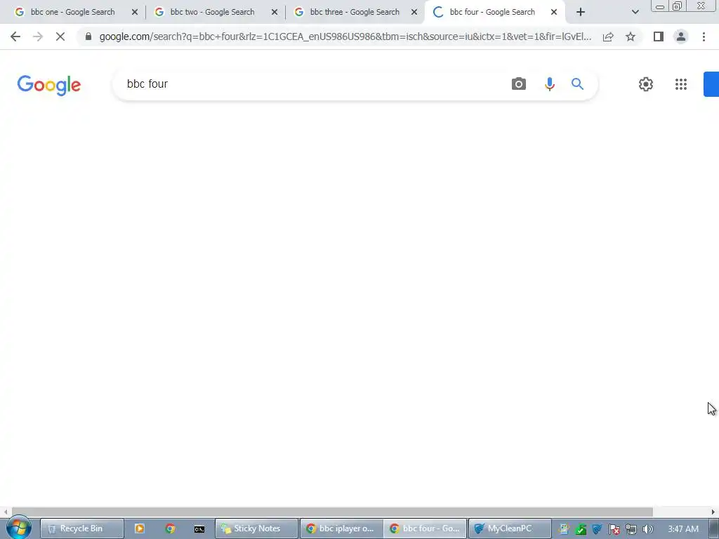The width and height of the screenshot is (719, 539).
Task: Open clock showing 3:47 AM
Action: (683, 529)
